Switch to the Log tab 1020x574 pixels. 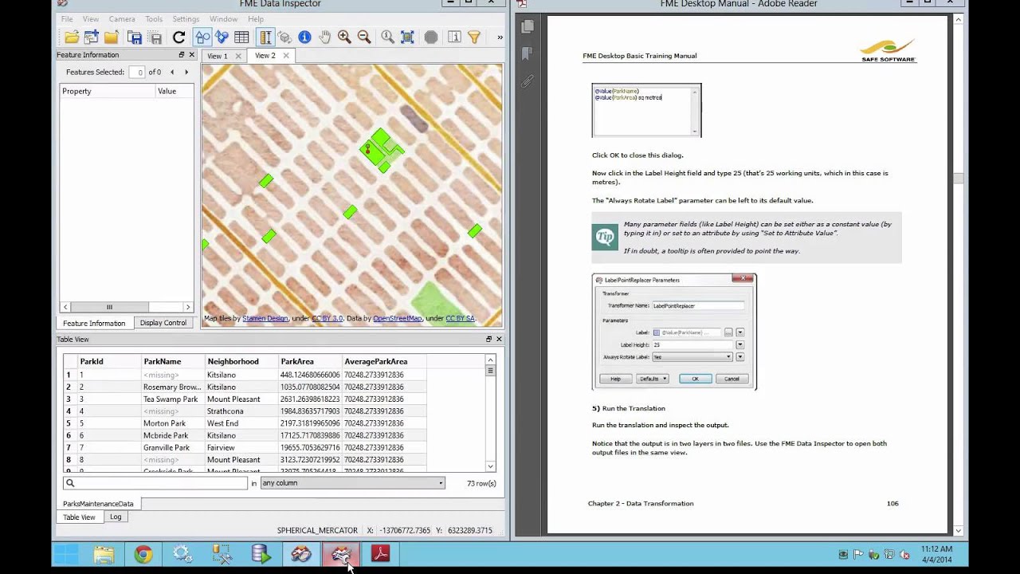coord(116,517)
